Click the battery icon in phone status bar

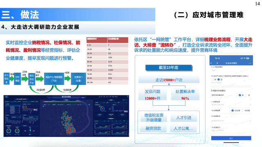pyautogui.click(x=248, y=58)
